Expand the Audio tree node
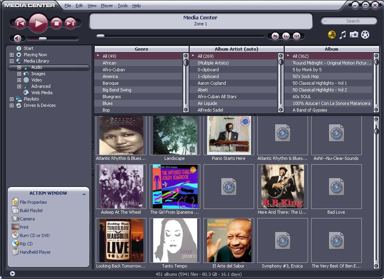Viewport: 384px width, 279px height. (19, 68)
